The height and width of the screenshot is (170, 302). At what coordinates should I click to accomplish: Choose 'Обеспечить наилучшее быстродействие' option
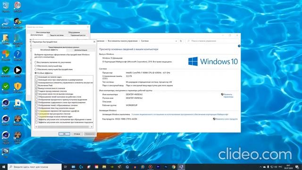[36, 69]
